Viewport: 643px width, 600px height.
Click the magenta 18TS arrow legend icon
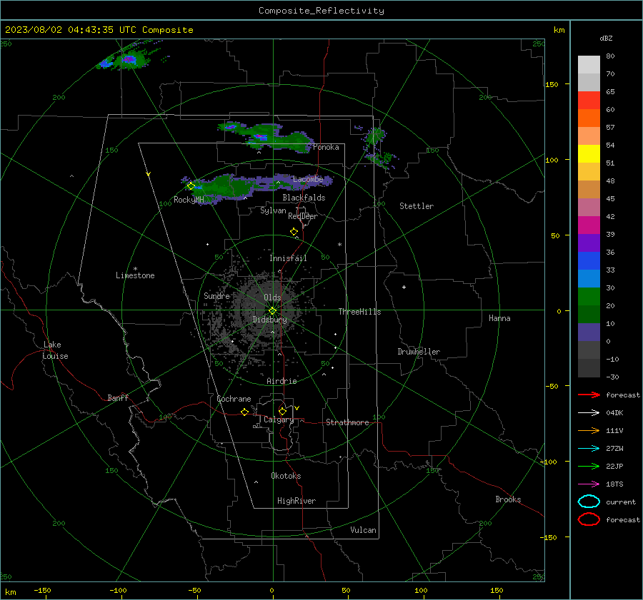tap(589, 484)
